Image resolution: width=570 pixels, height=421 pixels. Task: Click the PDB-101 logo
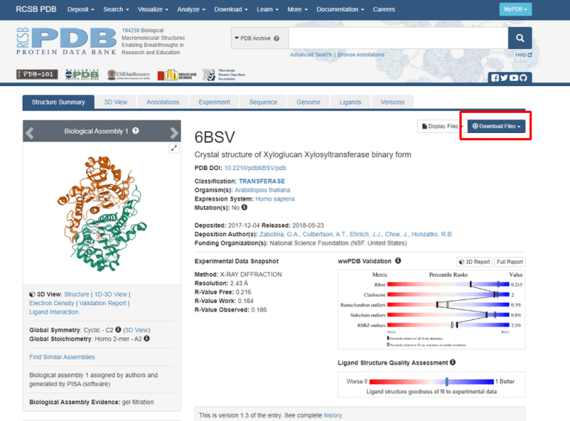[x=36, y=75]
